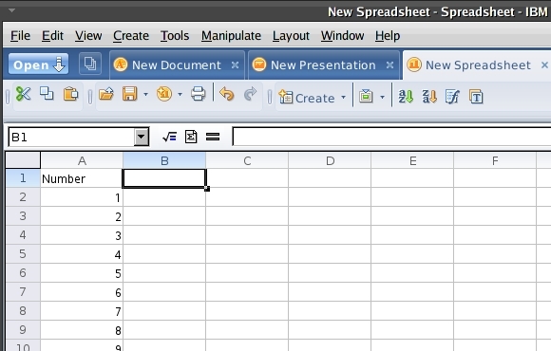Select column B header
This screenshot has height=351, width=551.
pos(164,160)
